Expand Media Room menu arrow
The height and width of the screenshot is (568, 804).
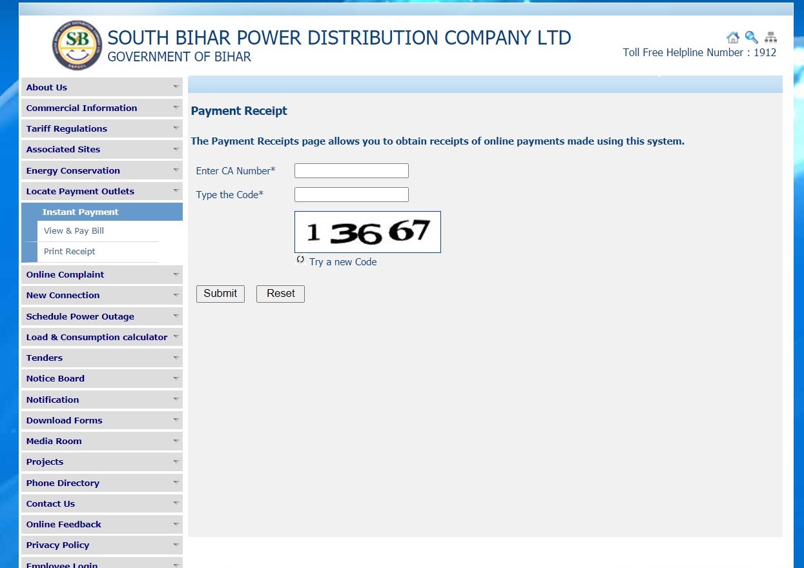coord(176,440)
